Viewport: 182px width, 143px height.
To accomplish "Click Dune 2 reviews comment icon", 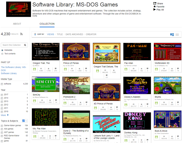I will pos(86,139).
